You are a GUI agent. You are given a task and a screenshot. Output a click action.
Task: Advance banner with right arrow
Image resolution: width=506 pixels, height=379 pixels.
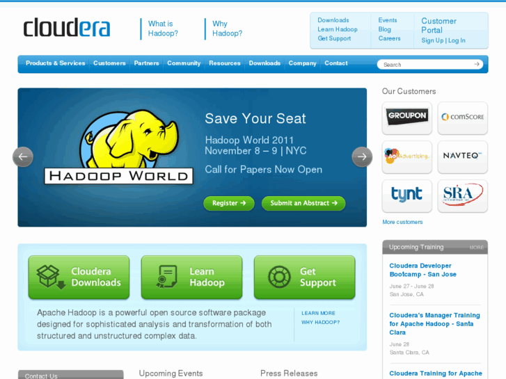(362, 156)
